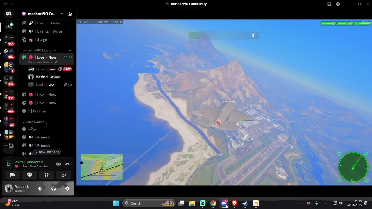Open headphone output options arrow

(60, 189)
